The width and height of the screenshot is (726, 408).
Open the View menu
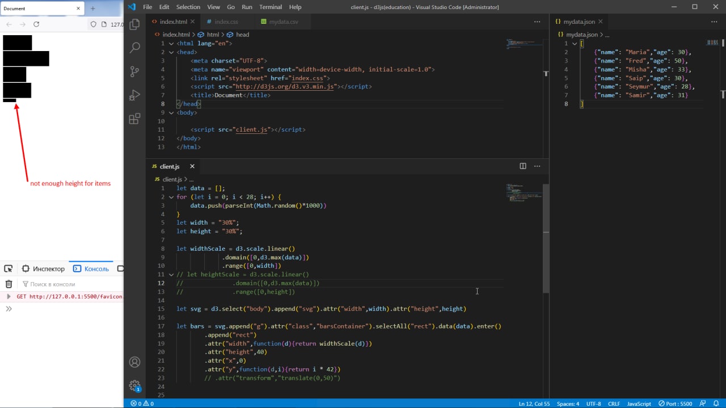point(213,7)
